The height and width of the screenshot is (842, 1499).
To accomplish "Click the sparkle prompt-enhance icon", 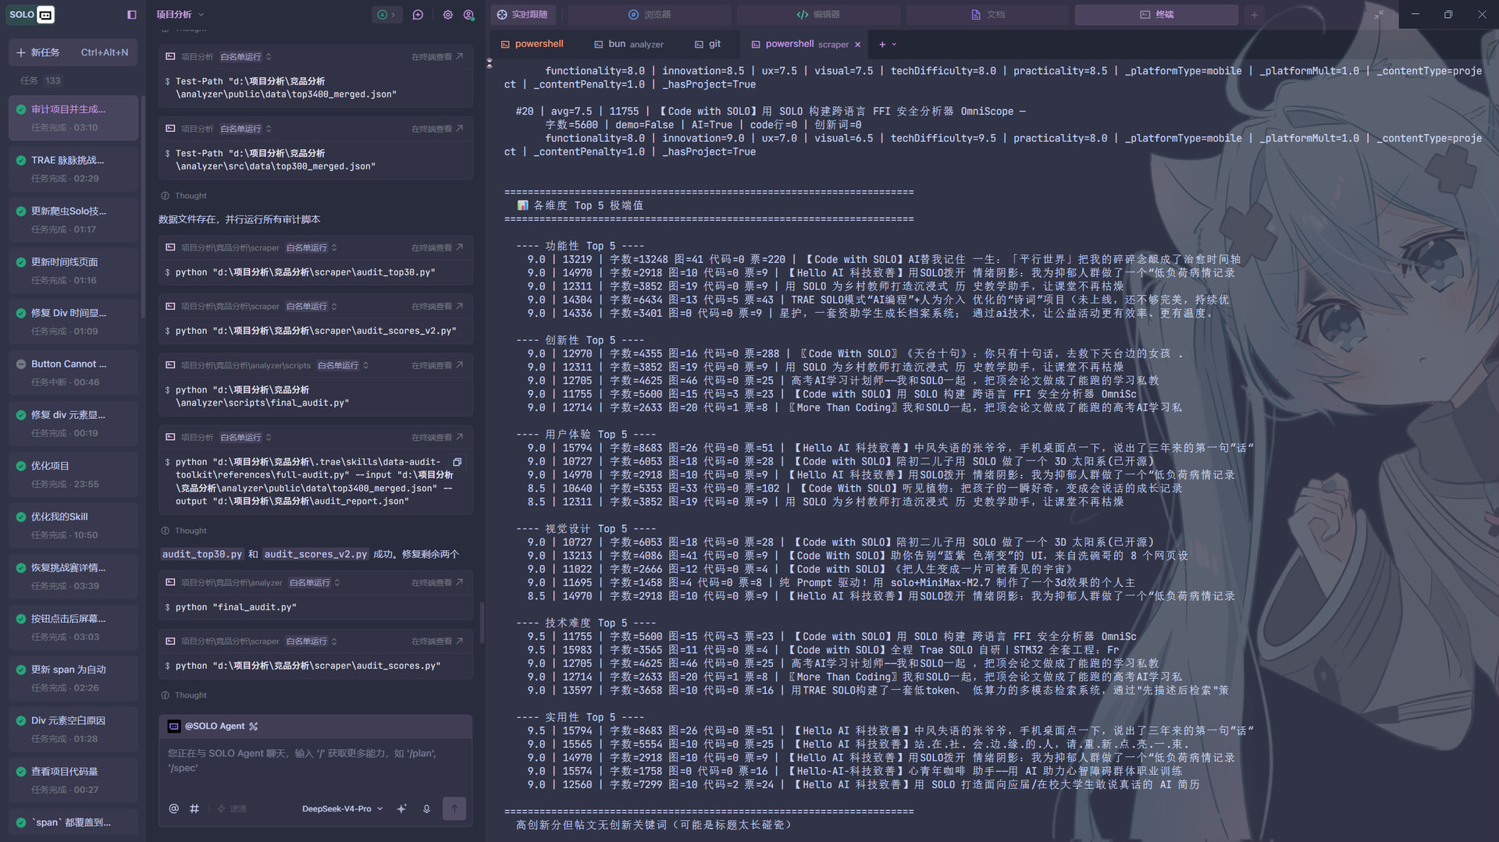I will (402, 808).
